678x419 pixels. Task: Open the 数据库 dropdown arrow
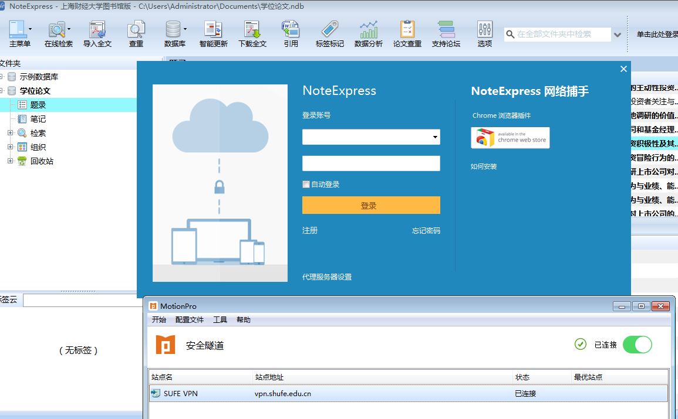185,29
